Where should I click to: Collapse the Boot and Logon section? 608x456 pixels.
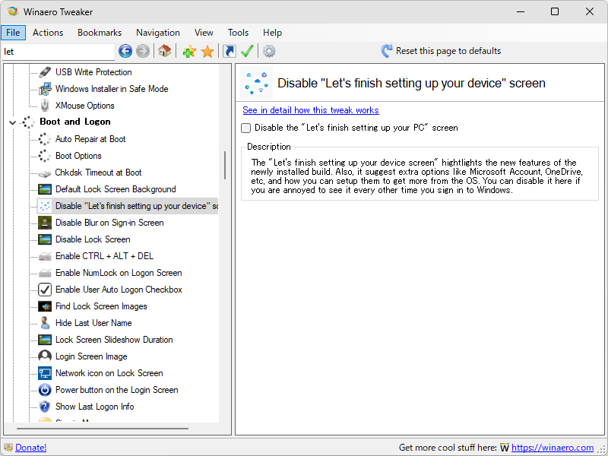point(11,122)
